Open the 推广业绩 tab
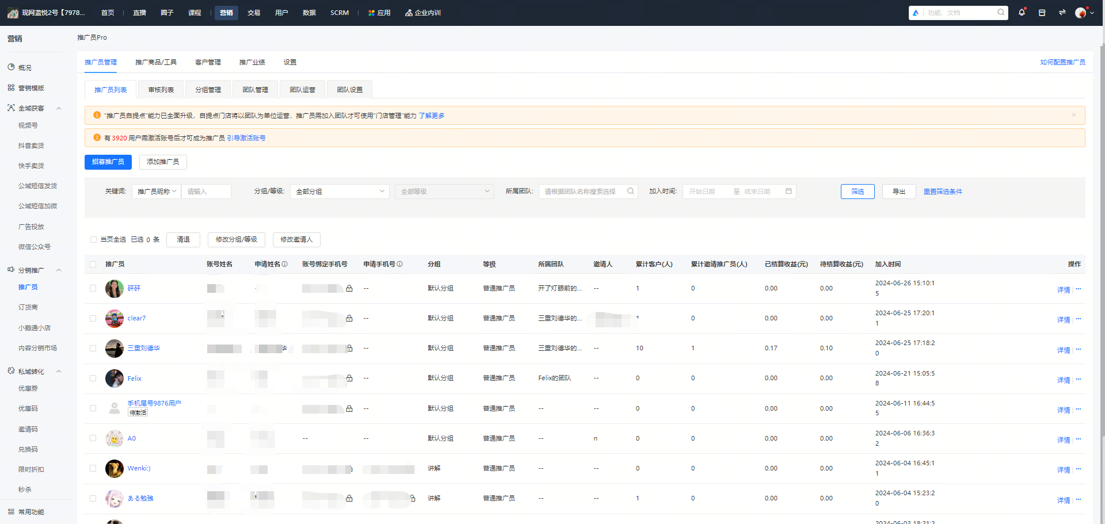Viewport: 1105px width, 524px height. [252, 62]
